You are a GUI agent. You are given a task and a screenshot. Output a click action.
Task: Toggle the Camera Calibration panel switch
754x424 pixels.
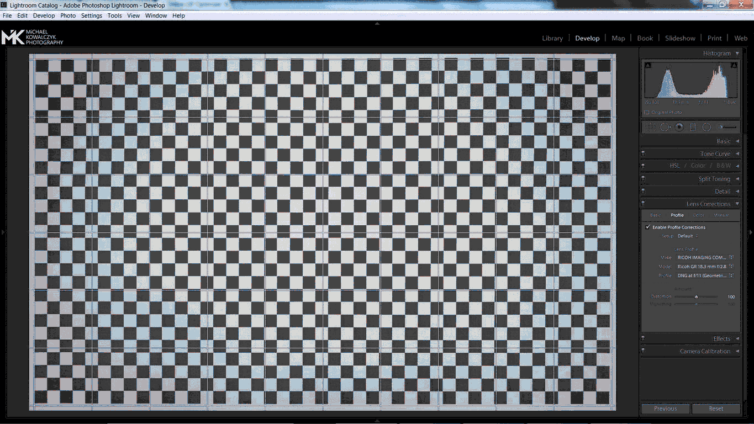643,351
